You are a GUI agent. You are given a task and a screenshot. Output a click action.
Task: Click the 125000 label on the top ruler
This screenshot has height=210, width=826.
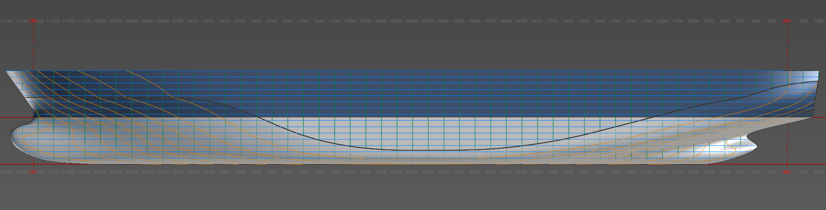click(x=6, y=21)
